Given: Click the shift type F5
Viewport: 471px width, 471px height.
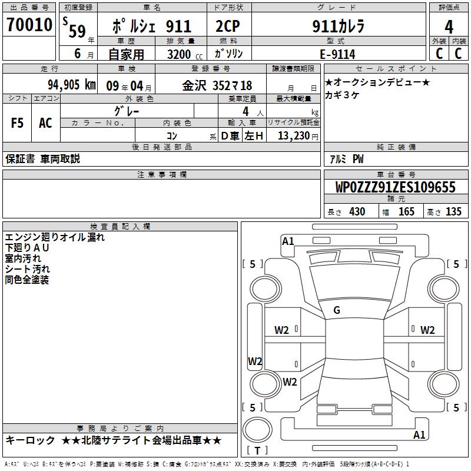Looking at the screenshot, I should point(17,123).
